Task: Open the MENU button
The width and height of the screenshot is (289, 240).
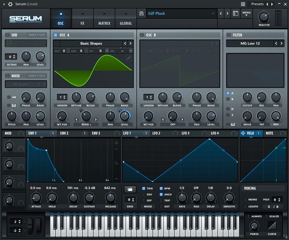Action: 246,14
